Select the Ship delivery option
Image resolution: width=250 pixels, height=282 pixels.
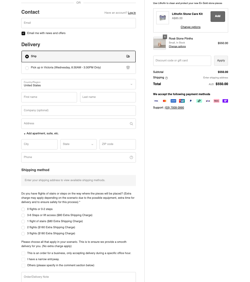click(x=79, y=57)
